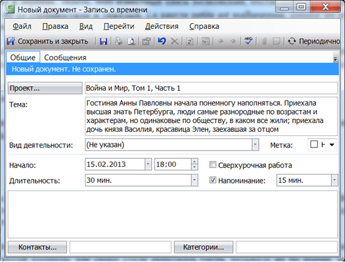Open Print Preview from the toolbar
This screenshot has width=345, height=262.
pos(131,41)
